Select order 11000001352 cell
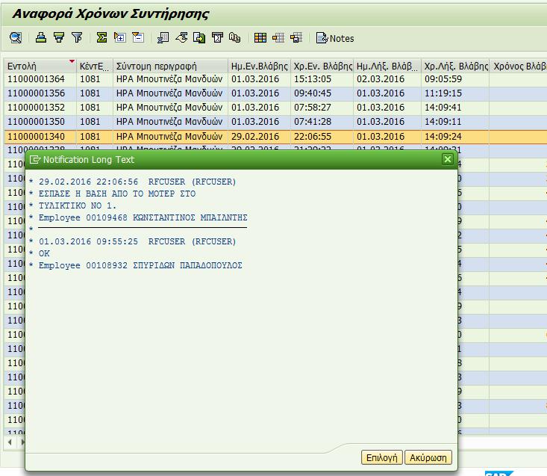This screenshot has height=476, width=547. [x=40, y=107]
